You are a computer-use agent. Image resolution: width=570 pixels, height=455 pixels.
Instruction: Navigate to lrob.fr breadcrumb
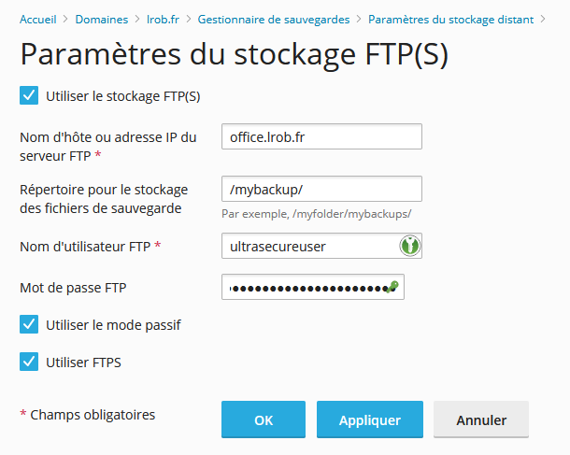tap(163, 20)
